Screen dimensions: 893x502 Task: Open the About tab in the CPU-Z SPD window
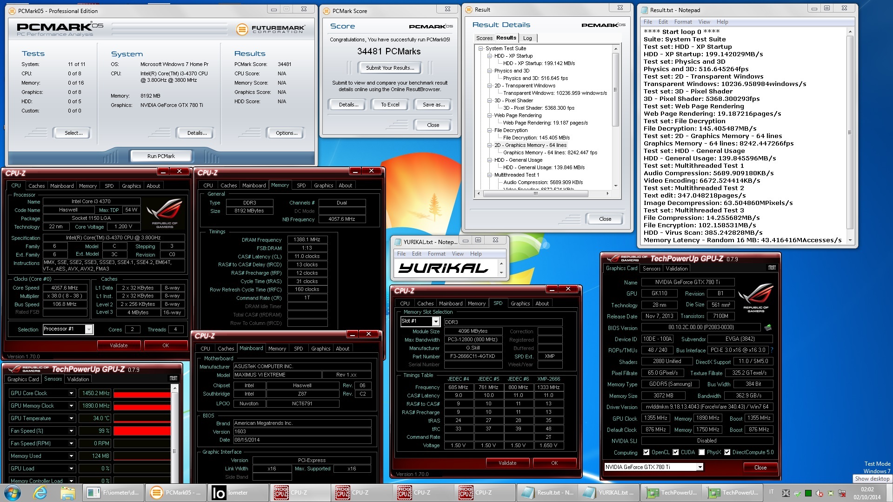point(542,304)
